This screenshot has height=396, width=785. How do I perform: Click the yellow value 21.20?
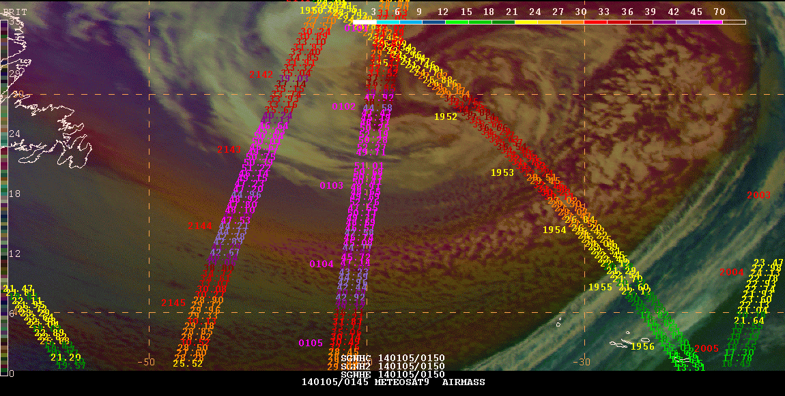point(66,358)
